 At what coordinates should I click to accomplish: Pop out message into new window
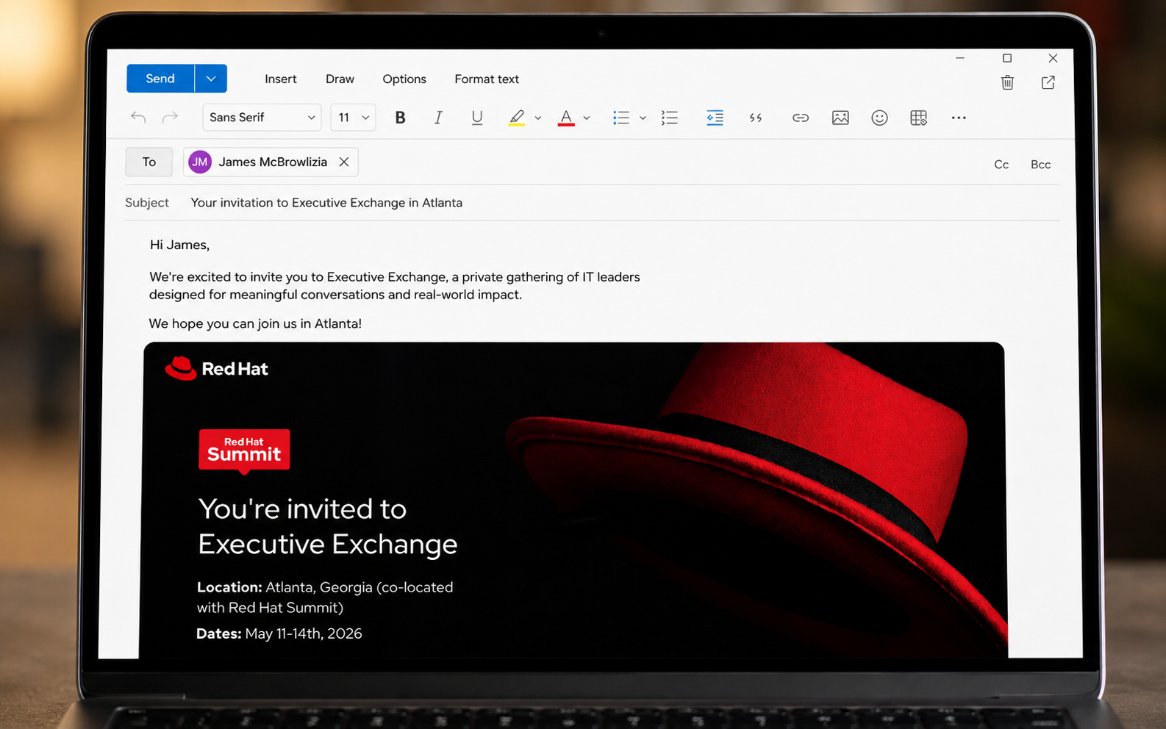click(x=1048, y=82)
